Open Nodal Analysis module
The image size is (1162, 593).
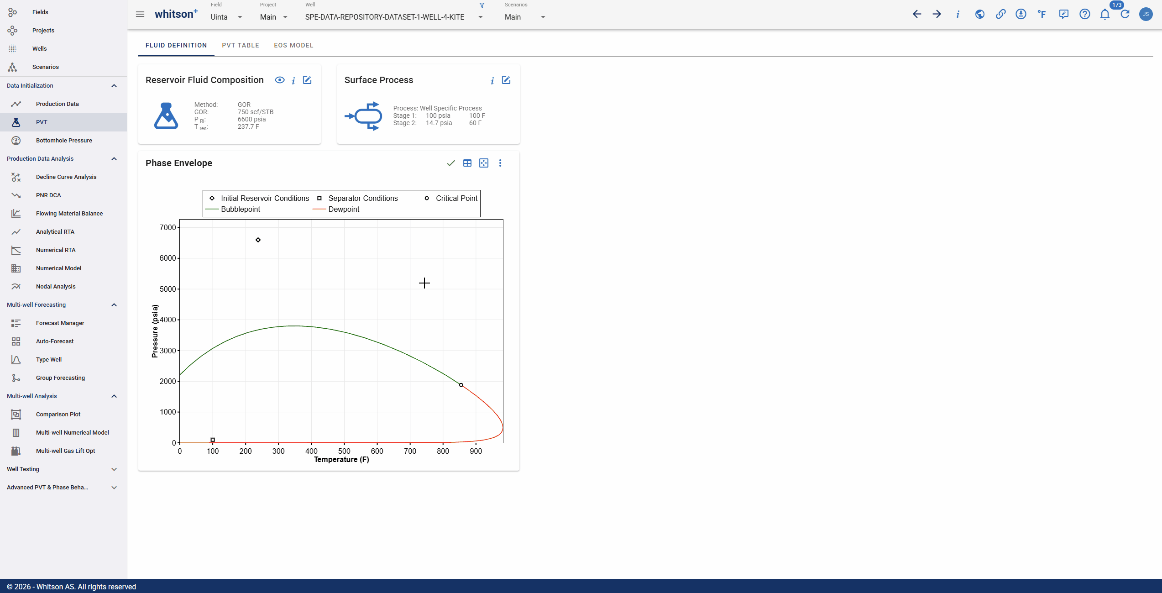click(x=63, y=287)
